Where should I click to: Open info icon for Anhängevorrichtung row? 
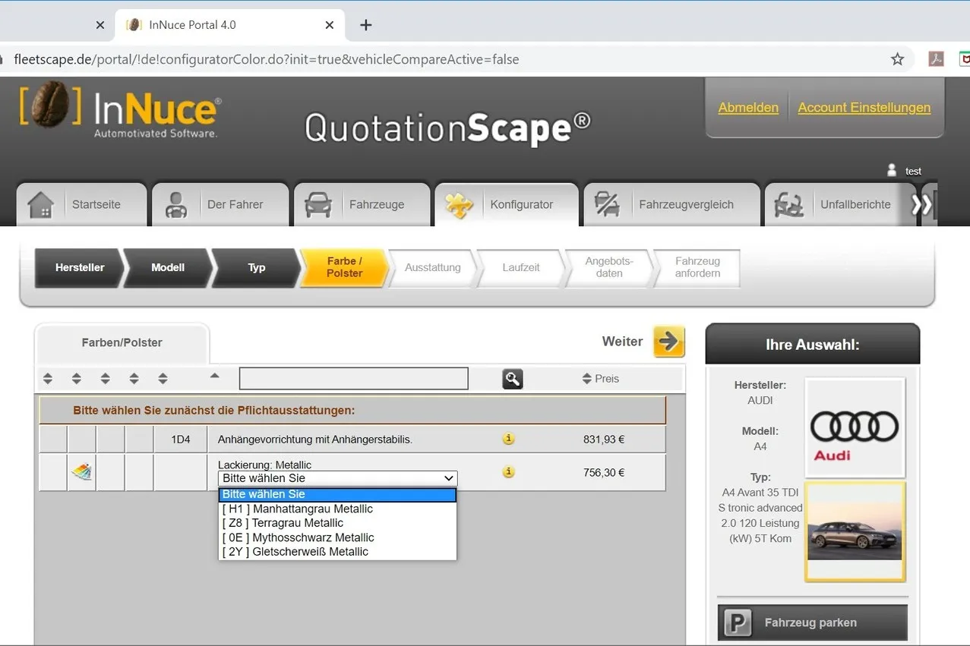(509, 439)
